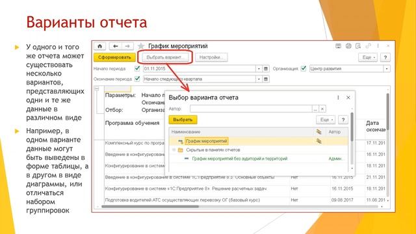This screenshot has height=234, width=416.
Task: Collapse the report group minus at table left
Action: tap(97, 89)
